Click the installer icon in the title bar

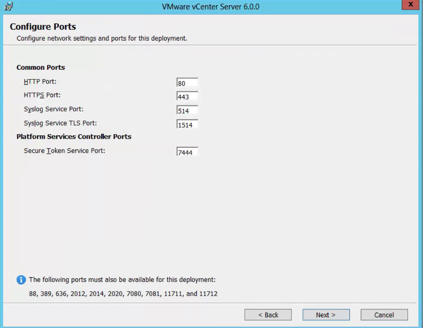coord(8,6)
